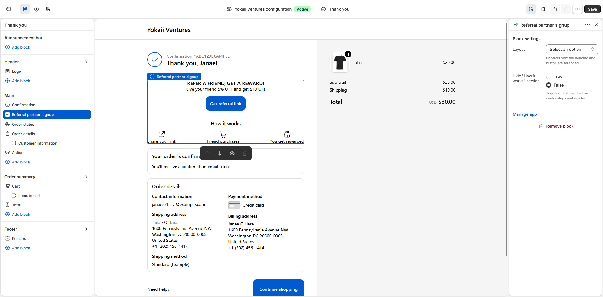Expand the Order summary section chevron

pyautogui.click(x=86, y=177)
